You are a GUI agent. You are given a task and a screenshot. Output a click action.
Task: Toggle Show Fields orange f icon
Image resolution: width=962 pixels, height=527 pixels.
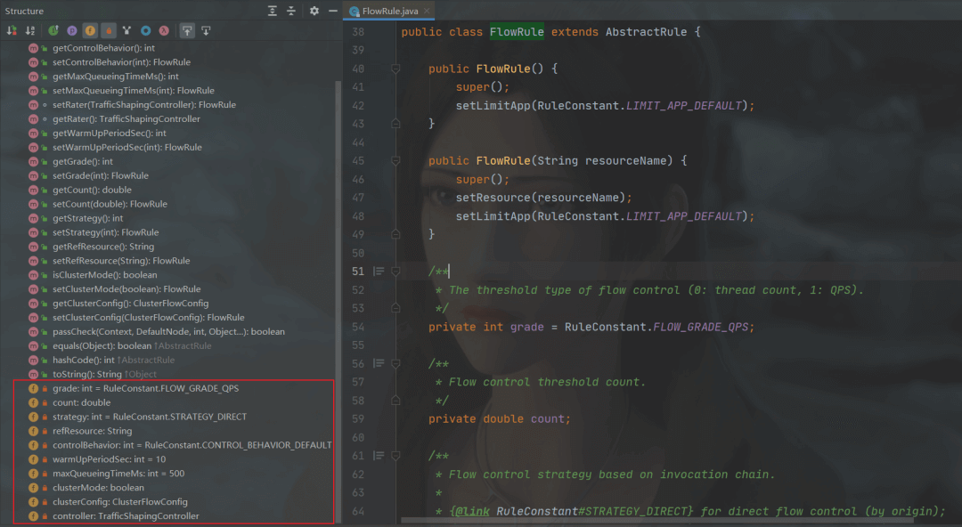point(90,30)
